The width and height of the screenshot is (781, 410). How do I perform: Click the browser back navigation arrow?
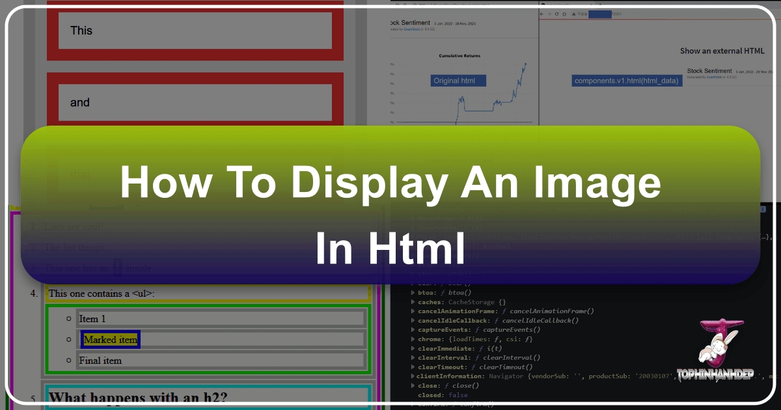[x=541, y=14]
